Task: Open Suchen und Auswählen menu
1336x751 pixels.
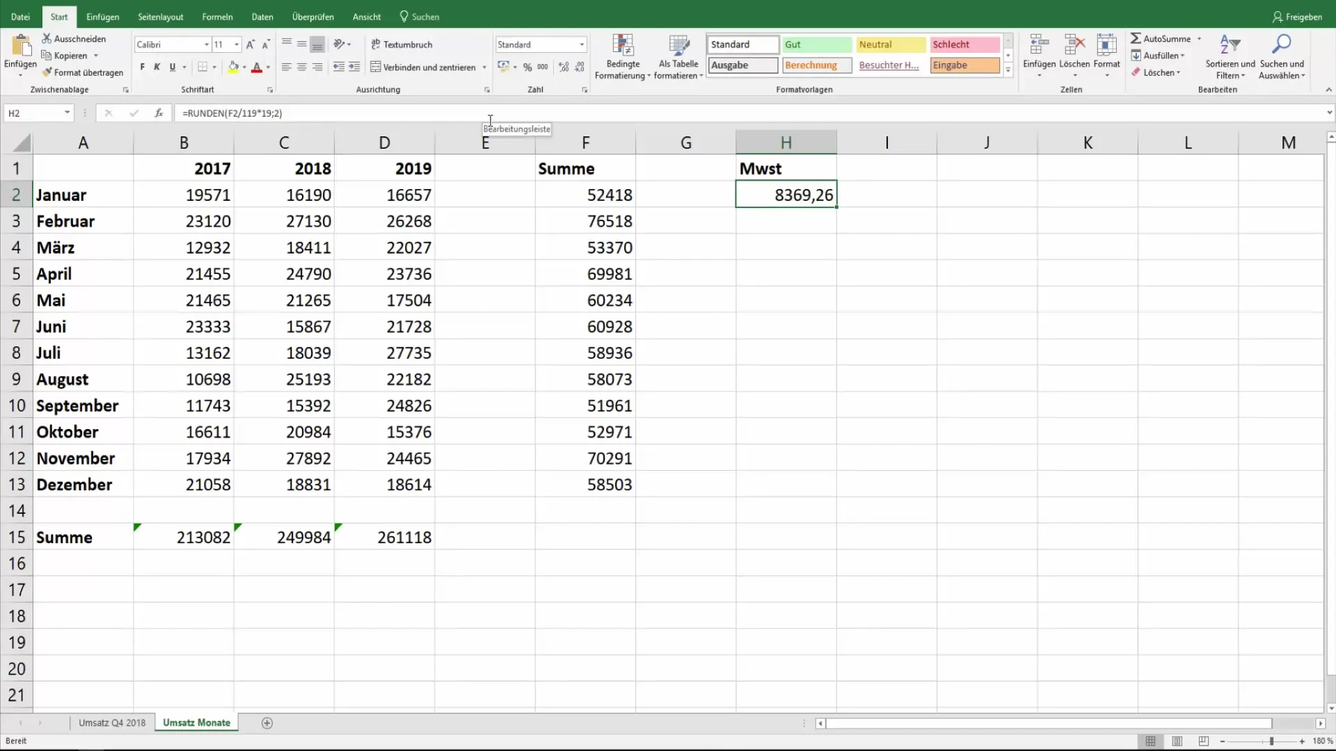Action: tap(1282, 57)
